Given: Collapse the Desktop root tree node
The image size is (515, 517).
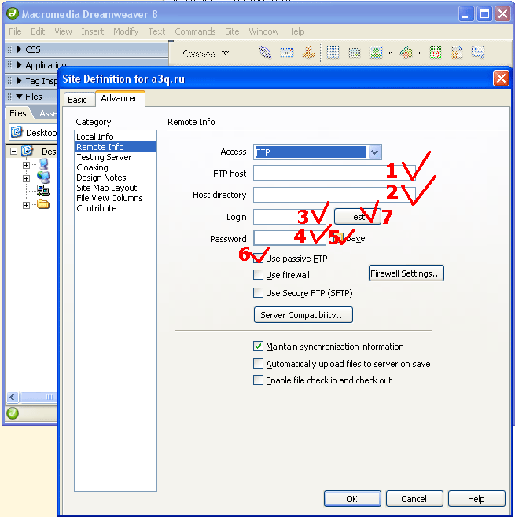Looking at the screenshot, I should click(13, 152).
